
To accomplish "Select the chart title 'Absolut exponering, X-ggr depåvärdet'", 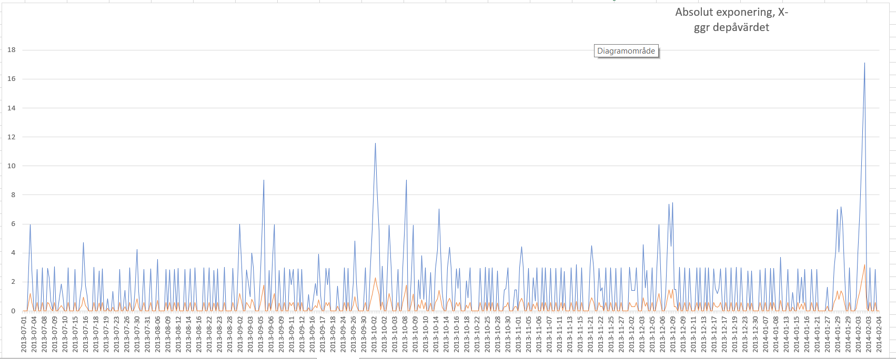I will (x=731, y=20).
